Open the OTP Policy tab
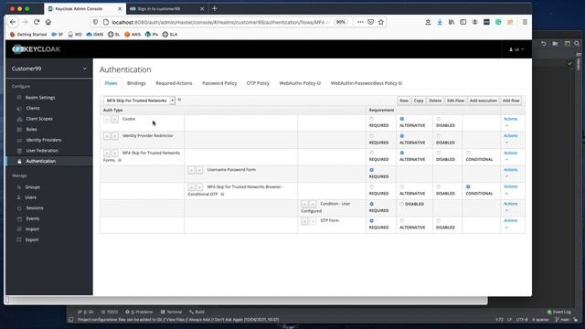The height and width of the screenshot is (329, 585). (258, 83)
